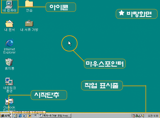Select the 내 서류 가방 briefcase icon
Image resolution: width=160 pixels, height=118 pixels.
click(29, 26)
